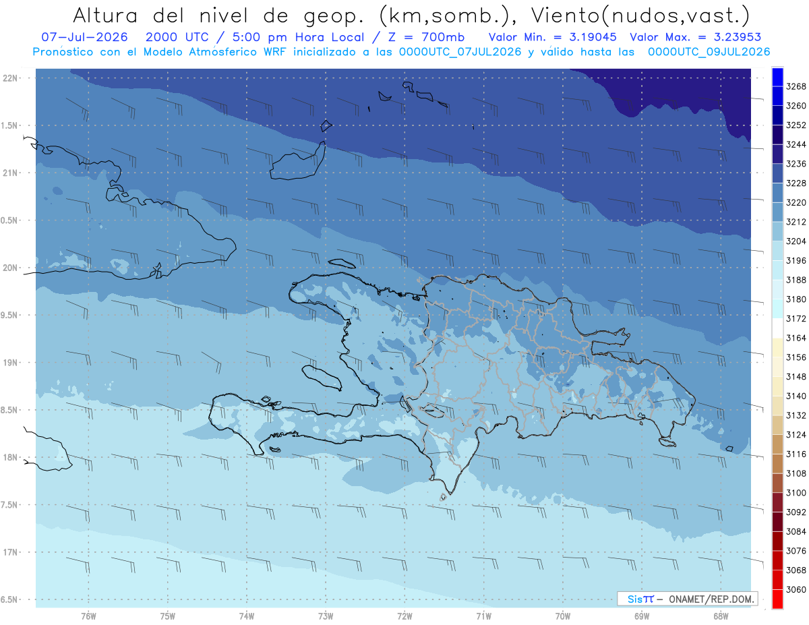Click the '0000UTC_09JUL2026' valid-until text

click(x=709, y=52)
